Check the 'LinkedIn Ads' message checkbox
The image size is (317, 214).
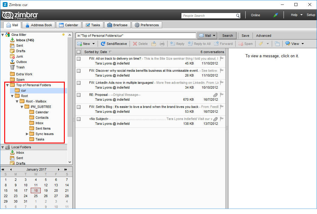pyautogui.click(x=79, y=83)
